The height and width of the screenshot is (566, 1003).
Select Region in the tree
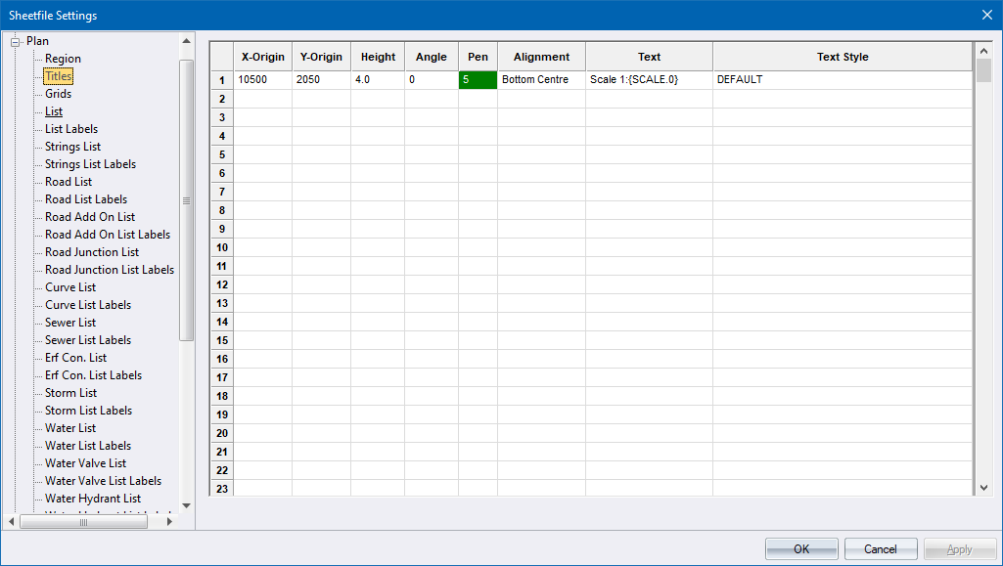coord(63,59)
